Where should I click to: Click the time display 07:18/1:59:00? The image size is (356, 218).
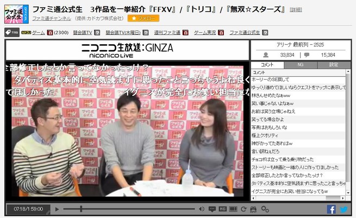click(28, 209)
